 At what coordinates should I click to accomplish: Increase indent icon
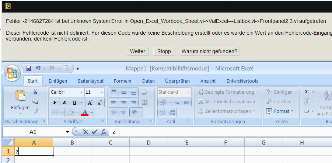[124, 112]
